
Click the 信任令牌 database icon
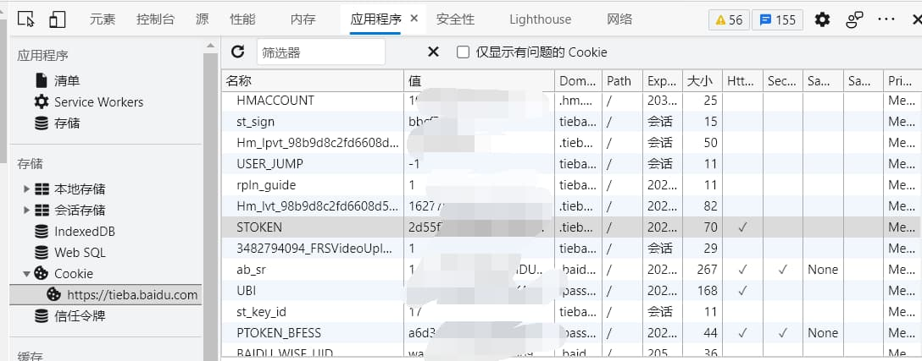pyautogui.click(x=42, y=316)
